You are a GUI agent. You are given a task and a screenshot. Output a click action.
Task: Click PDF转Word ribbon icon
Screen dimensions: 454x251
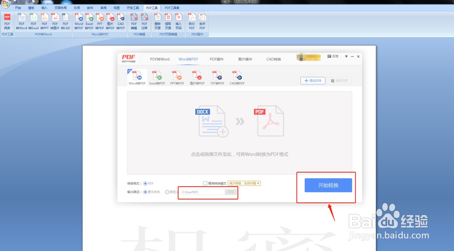coord(22,22)
